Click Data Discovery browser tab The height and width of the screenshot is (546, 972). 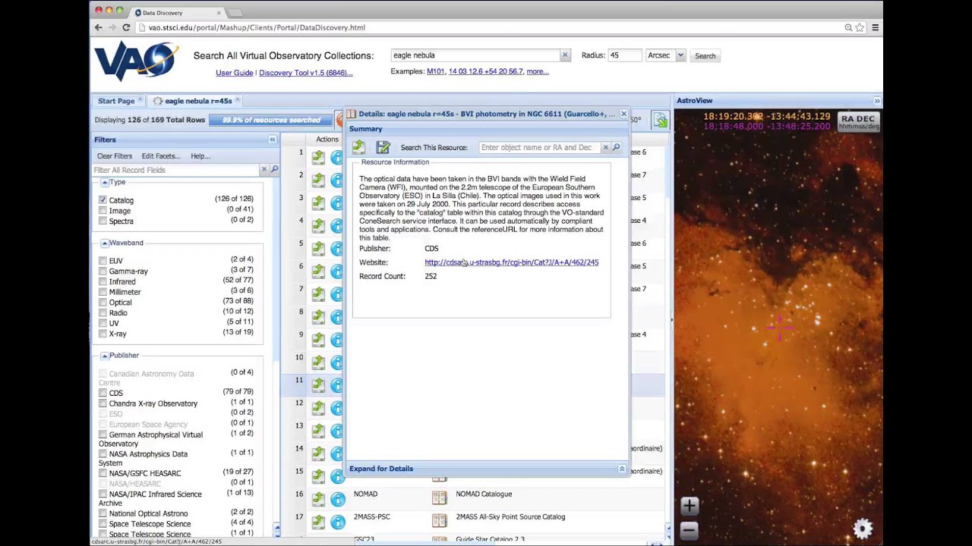[x=175, y=12]
